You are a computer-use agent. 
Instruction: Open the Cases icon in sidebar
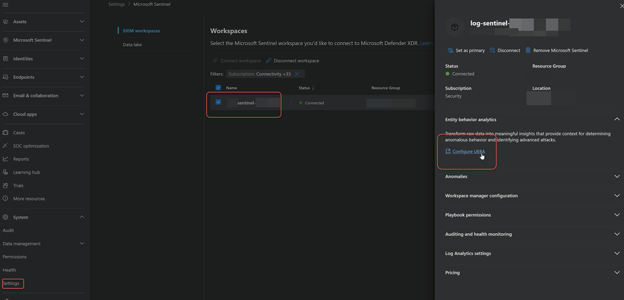(x=6, y=132)
